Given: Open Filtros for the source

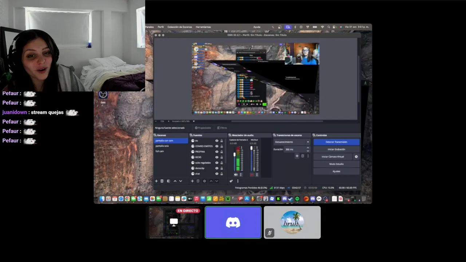Looking at the screenshot, I should (x=222, y=128).
